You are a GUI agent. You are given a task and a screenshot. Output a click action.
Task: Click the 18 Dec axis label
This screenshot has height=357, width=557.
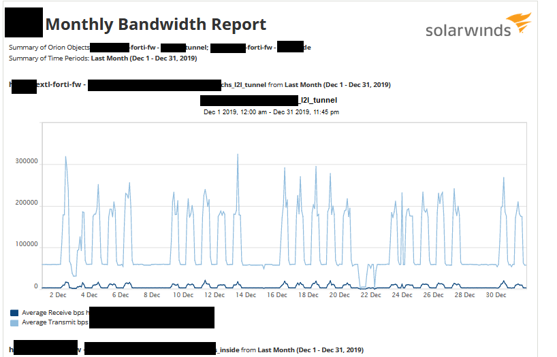coord(308,295)
